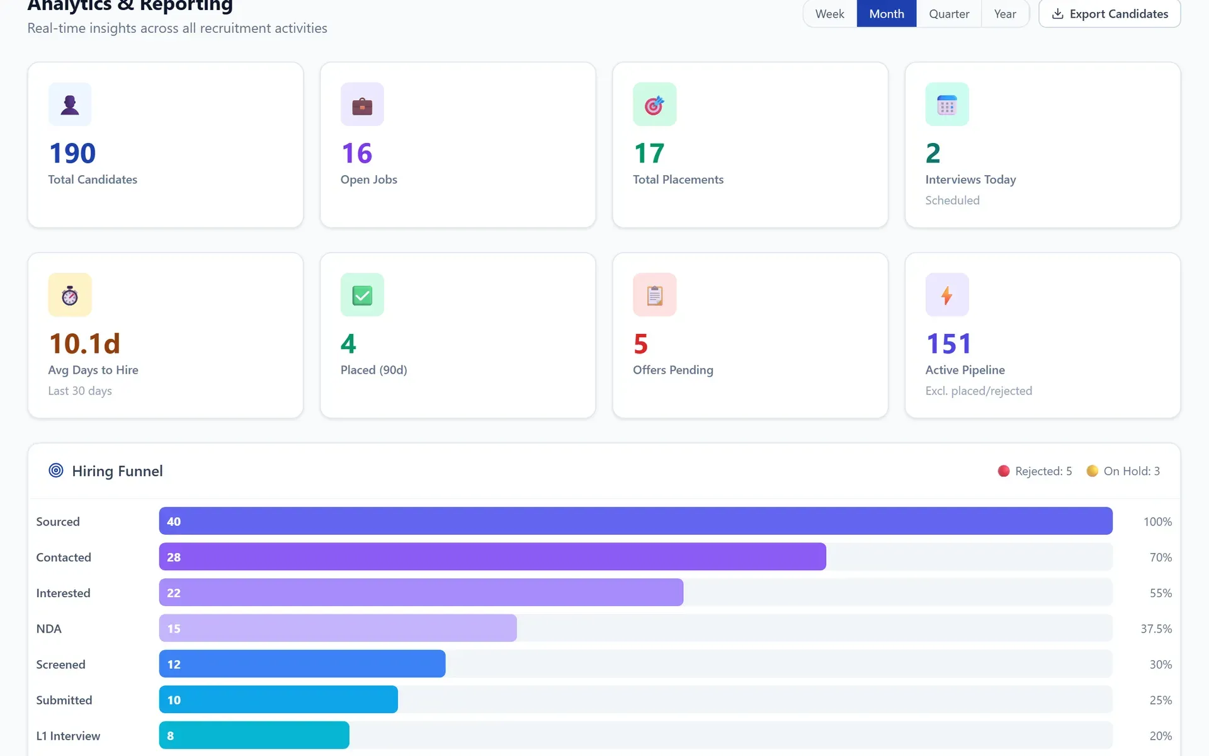
Task: Click the Submitted stage label
Action: 64,700
